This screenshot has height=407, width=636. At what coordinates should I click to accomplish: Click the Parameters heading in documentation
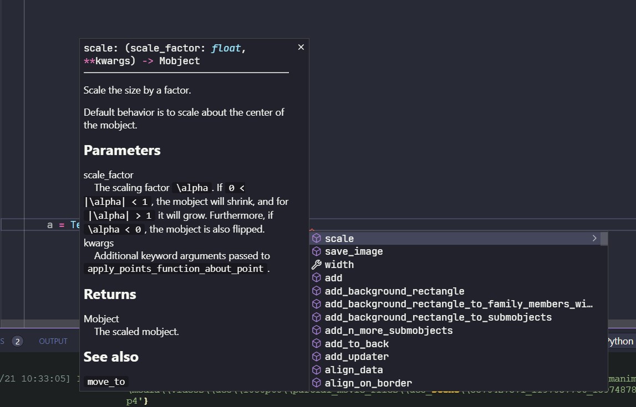tap(122, 150)
